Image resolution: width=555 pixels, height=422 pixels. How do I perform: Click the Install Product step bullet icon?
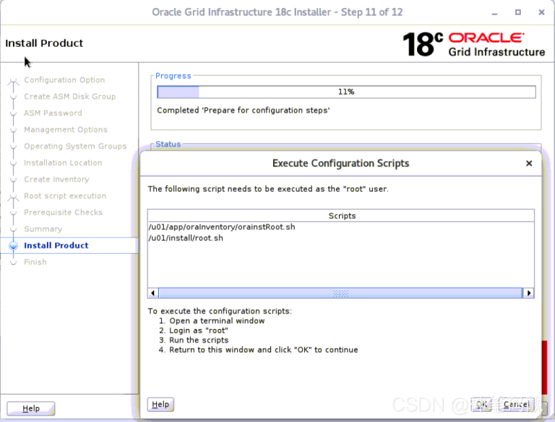pyautogui.click(x=13, y=246)
